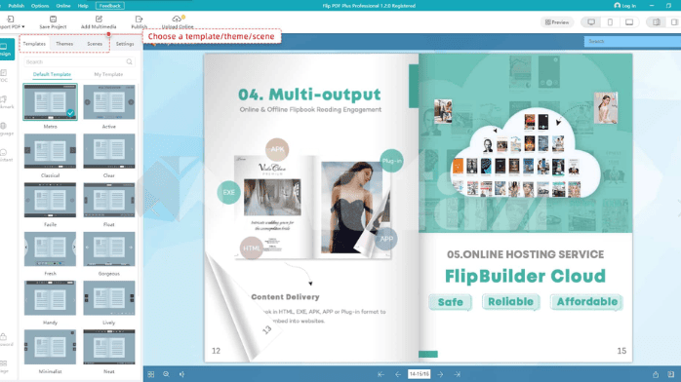Screen dimensions: 681x382
Task: Click the Feedback button
Action: (110, 6)
